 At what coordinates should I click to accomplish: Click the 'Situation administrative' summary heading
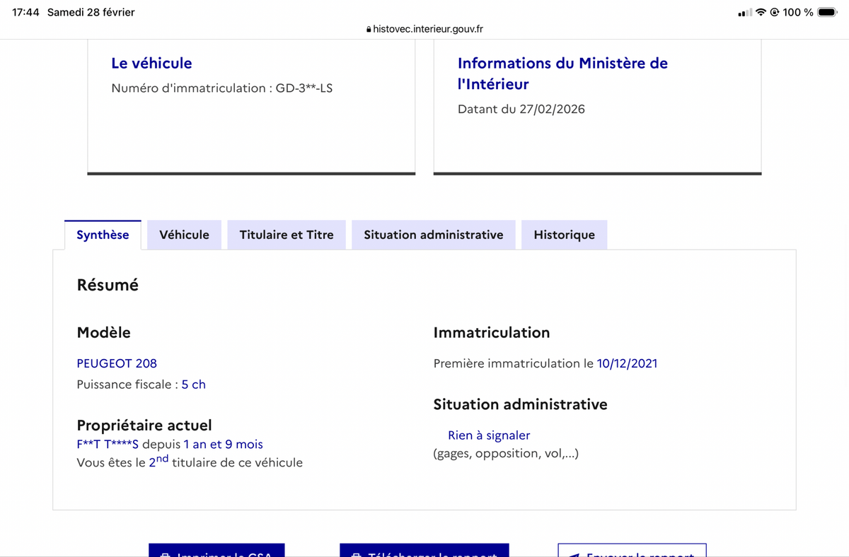click(x=520, y=404)
